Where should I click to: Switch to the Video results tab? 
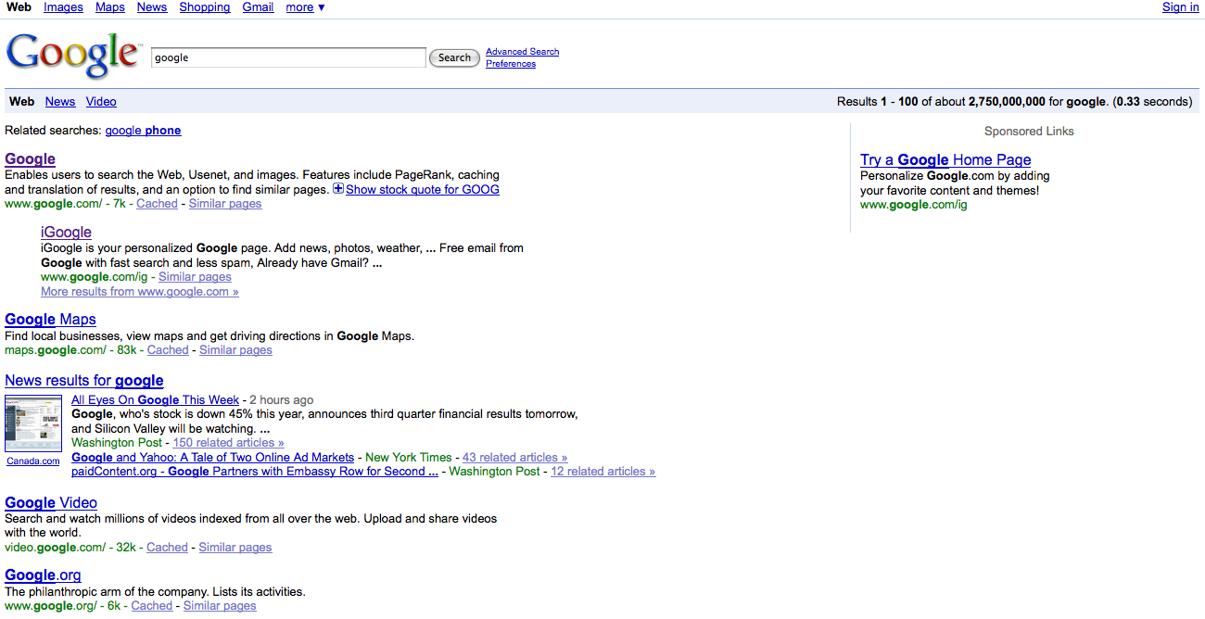point(101,102)
